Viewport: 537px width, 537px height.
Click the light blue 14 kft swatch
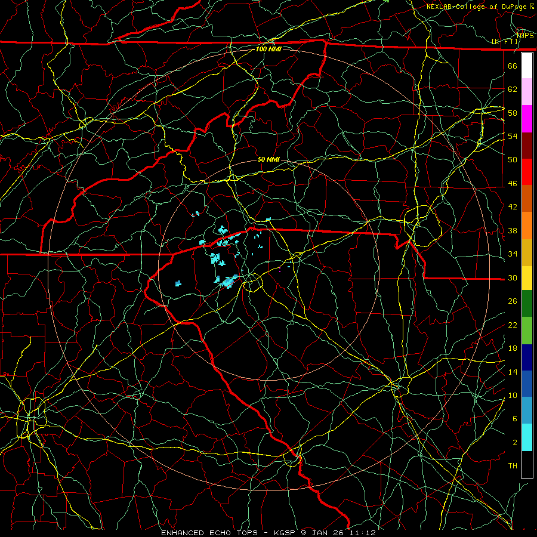point(527,411)
